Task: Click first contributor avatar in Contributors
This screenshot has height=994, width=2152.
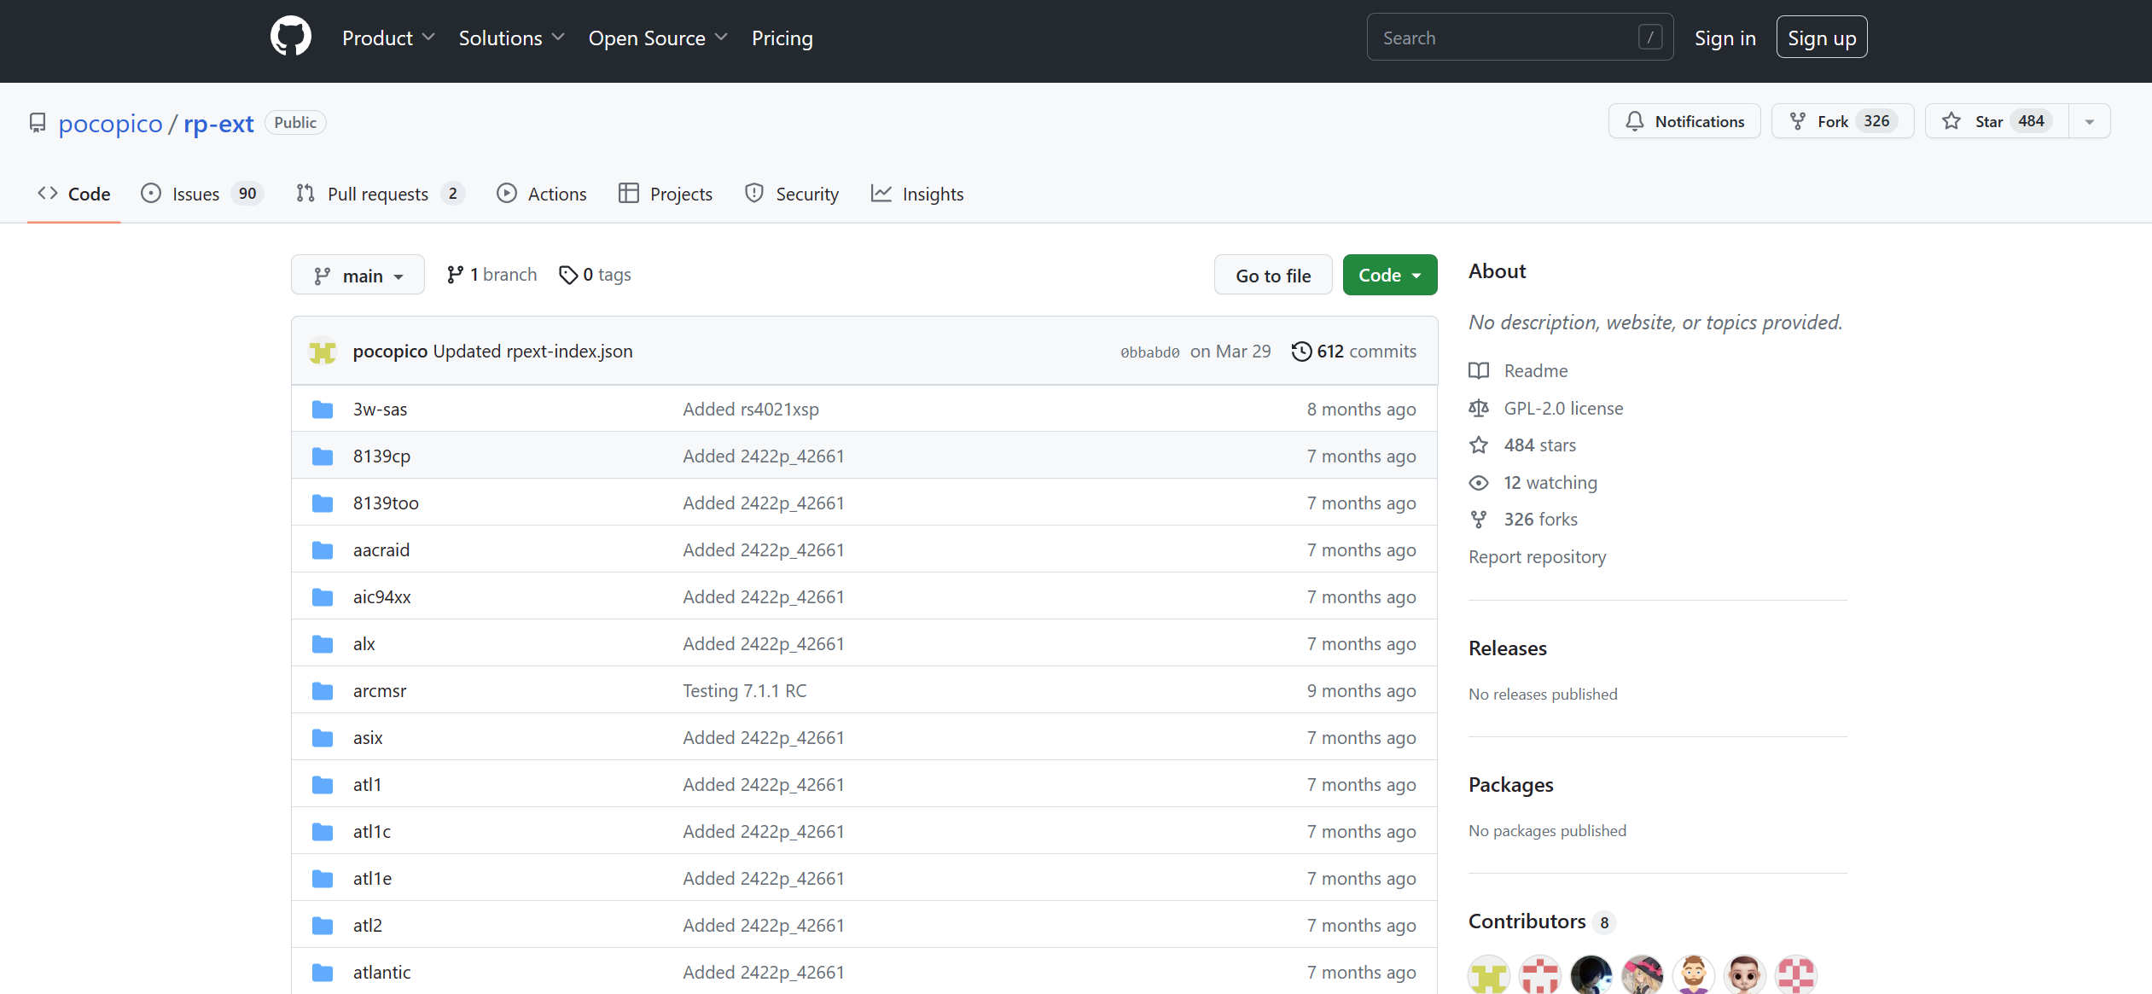Action: point(1489,974)
